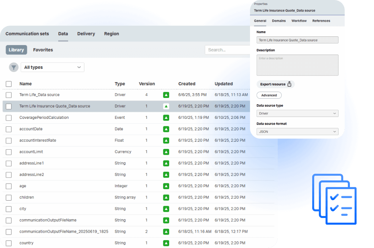Screen dimensions: 374x248
Task: Toggle the select-all checkbox in the header
Action: pyautogui.click(x=8, y=84)
